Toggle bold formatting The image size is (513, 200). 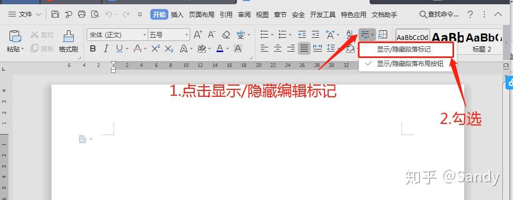[92, 49]
